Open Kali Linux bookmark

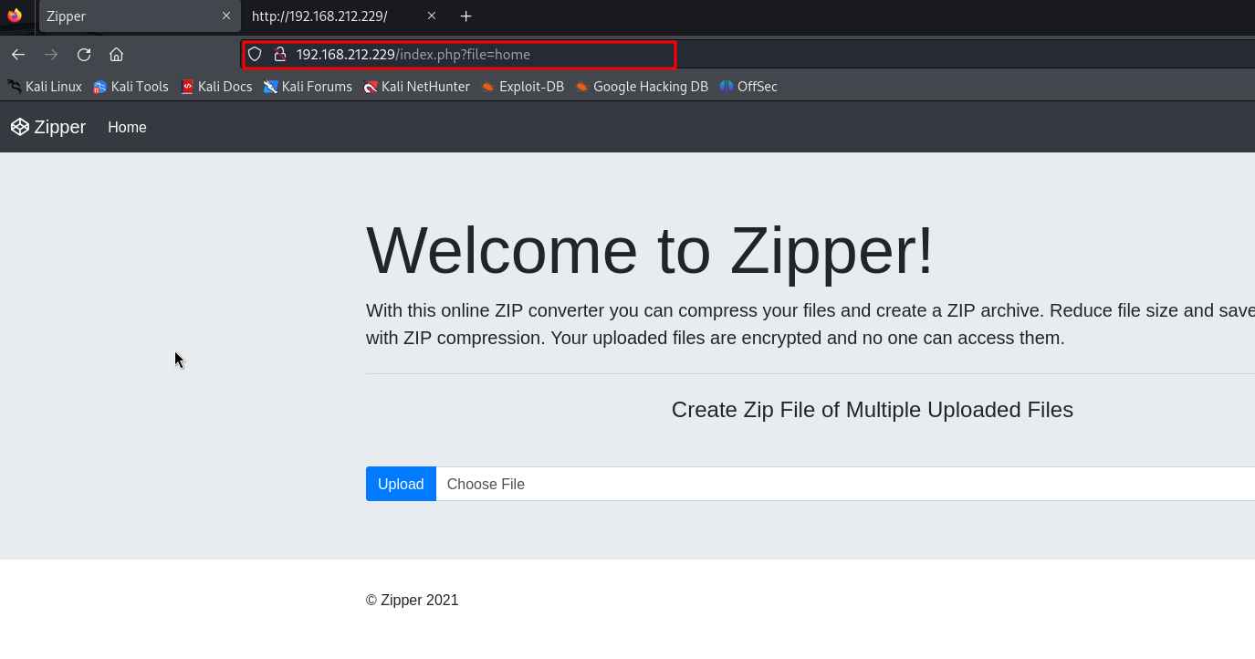(x=45, y=87)
